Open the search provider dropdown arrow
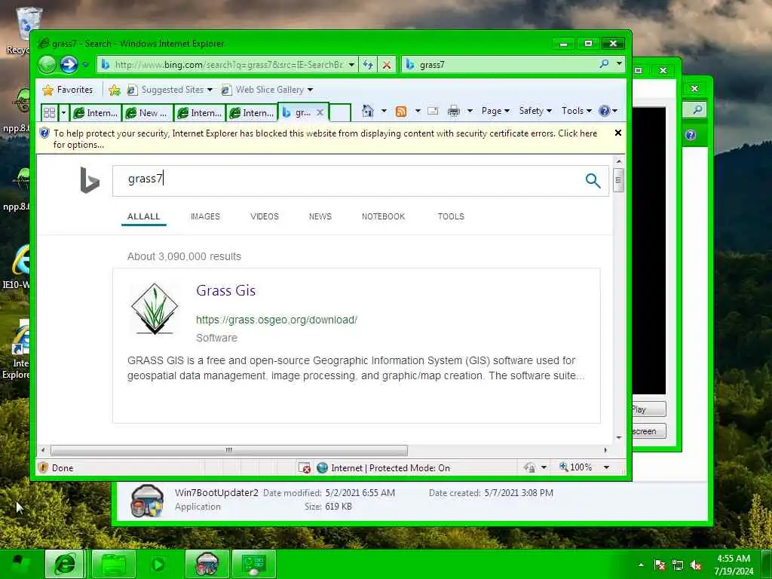Image resolution: width=772 pixels, height=579 pixels. [x=619, y=64]
